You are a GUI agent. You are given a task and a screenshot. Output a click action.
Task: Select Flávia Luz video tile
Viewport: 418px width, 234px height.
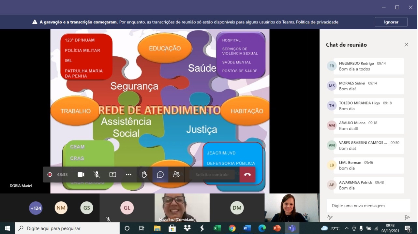tap(182, 208)
